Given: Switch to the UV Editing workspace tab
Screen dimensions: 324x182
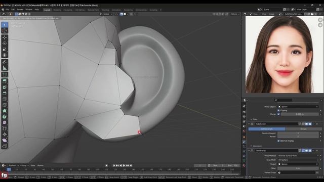Looking at the screenshot, I should (80, 10).
